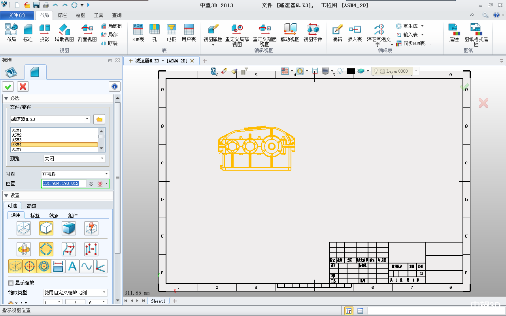Click the browse folder icon beside file name
The width and height of the screenshot is (506, 316).
99,119
